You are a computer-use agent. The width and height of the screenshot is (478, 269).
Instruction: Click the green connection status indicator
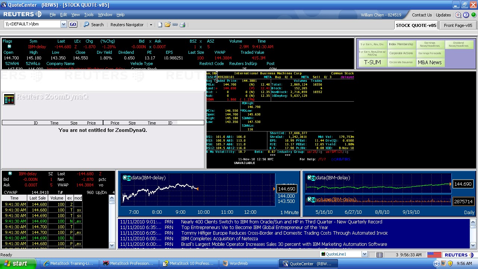tap(473, 15)
